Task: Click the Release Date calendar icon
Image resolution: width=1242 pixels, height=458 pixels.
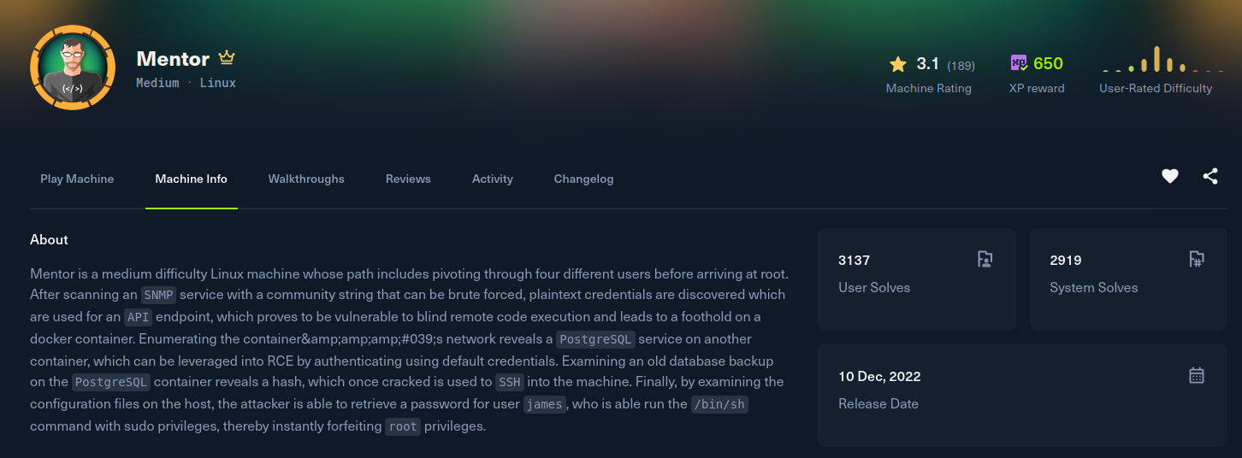Action: coord(1197,375)
